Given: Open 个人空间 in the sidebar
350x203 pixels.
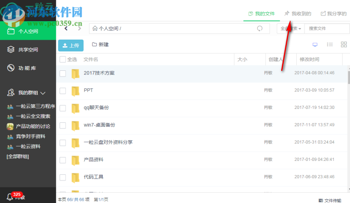Looking at the screenshot, I should [x=28, y=31].
